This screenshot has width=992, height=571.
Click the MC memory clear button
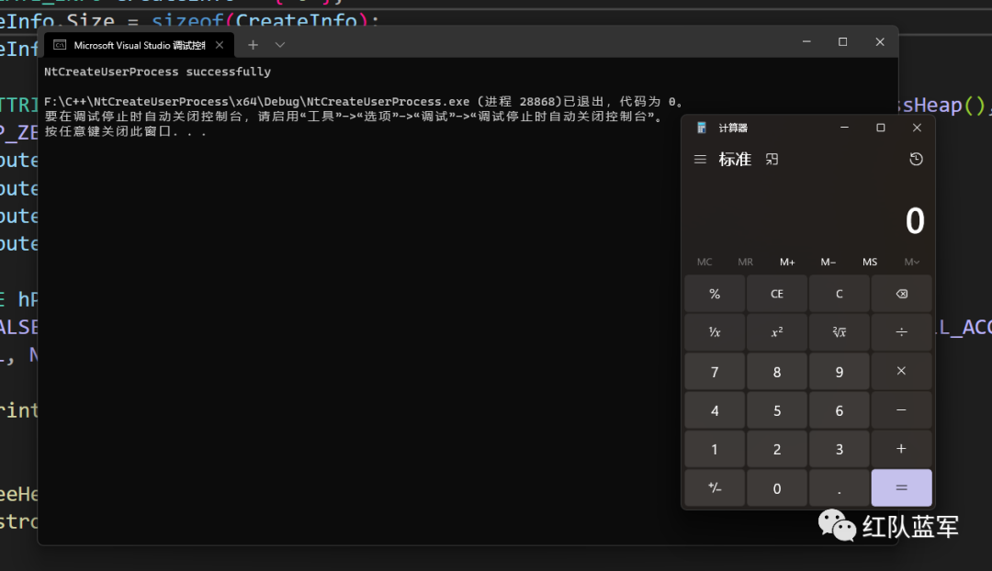pos(705,262)
